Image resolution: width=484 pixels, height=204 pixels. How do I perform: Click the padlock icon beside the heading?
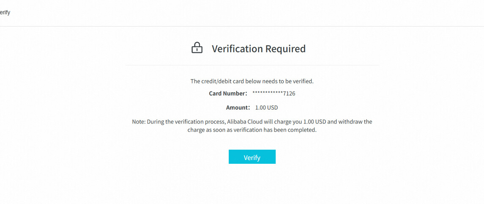[197, 48]
